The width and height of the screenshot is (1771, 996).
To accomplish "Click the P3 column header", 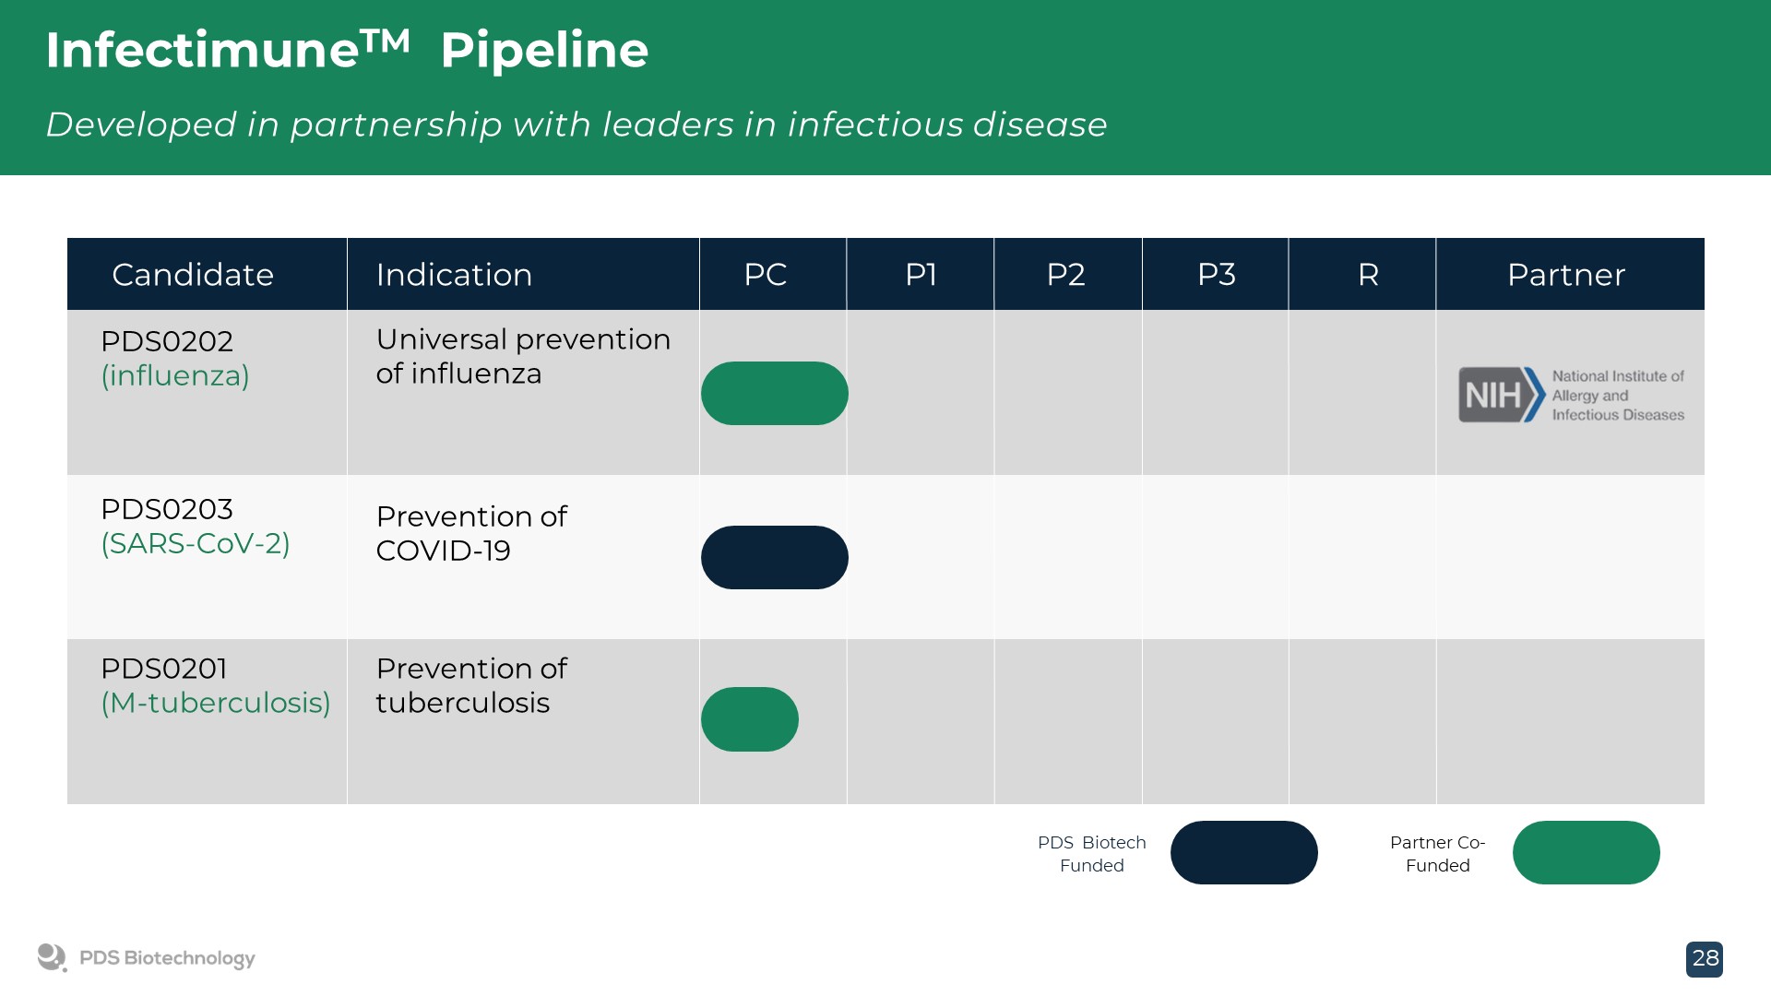I will [x=1216, y=275].
